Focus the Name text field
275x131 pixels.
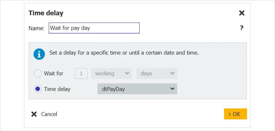tap(94, 28)
